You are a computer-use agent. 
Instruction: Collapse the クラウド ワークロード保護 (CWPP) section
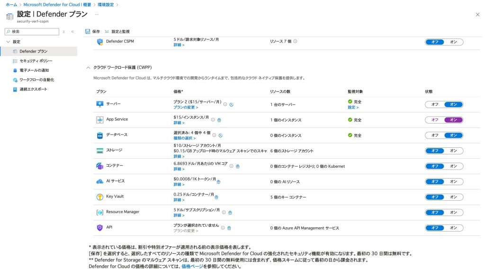pos(88,67)
